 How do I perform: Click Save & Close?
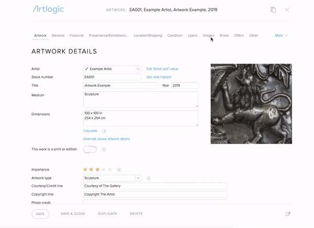(x=73, y=214)
